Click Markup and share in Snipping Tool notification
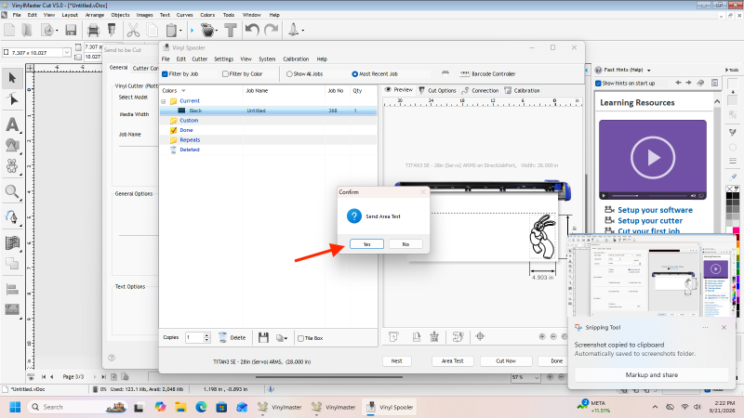 652,375
